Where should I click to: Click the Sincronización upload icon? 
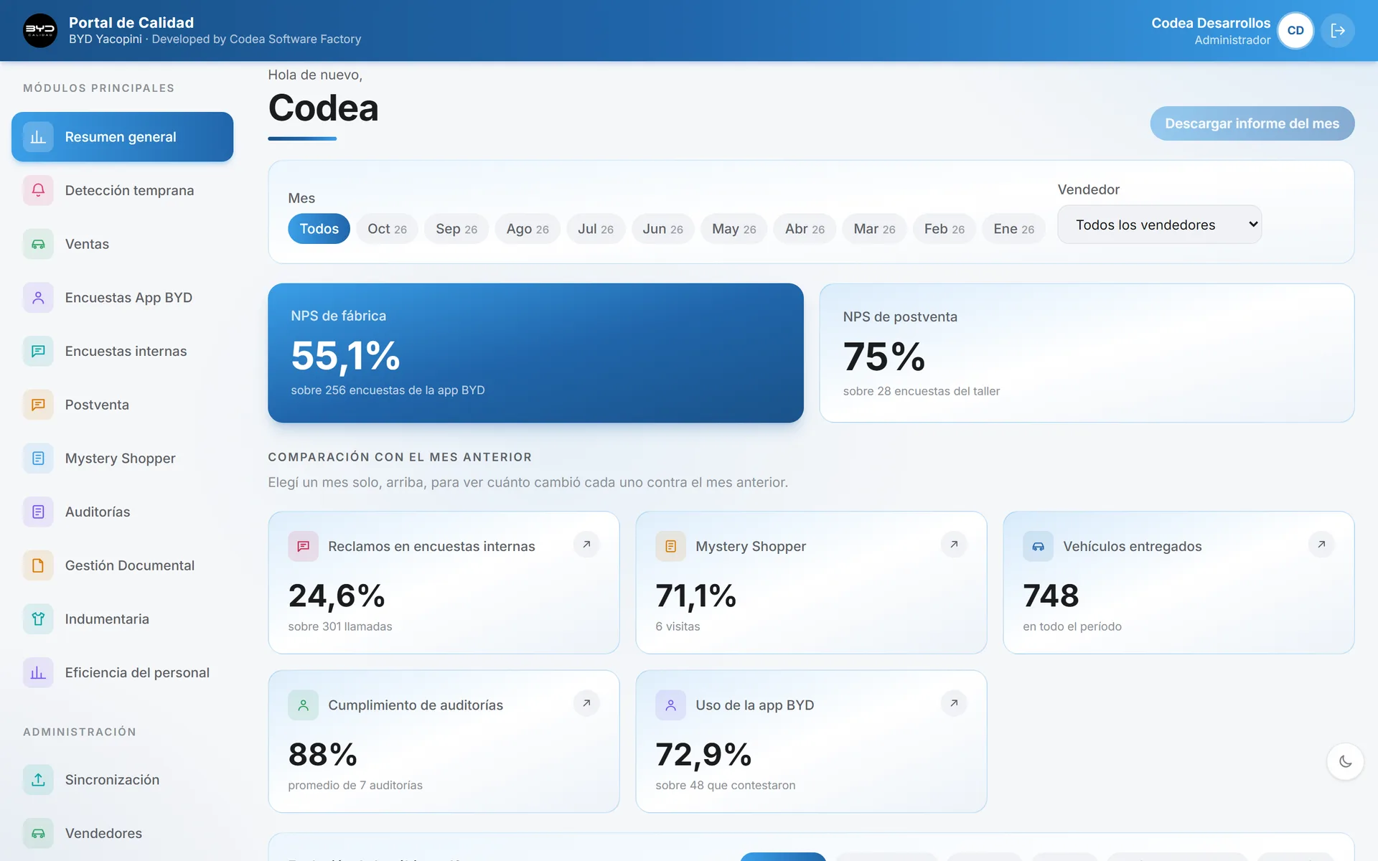tap(38, 780)
